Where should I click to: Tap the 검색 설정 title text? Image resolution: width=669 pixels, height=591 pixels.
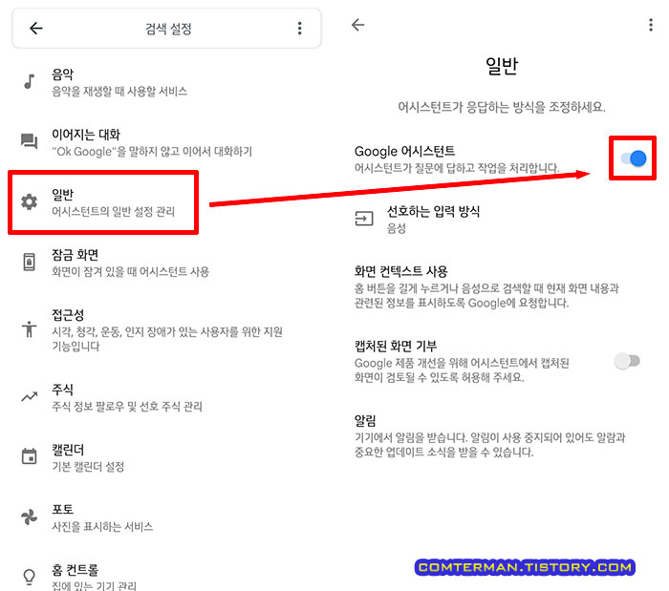[168, 29]
